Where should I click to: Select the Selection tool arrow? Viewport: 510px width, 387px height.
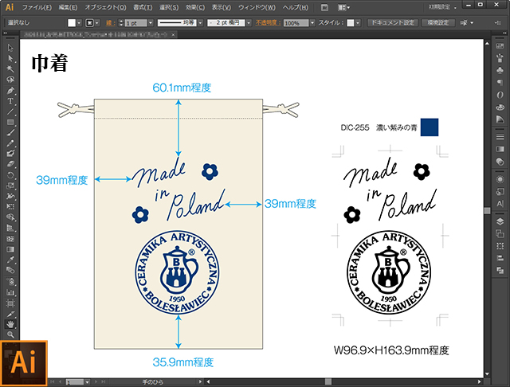click(10, 48)
